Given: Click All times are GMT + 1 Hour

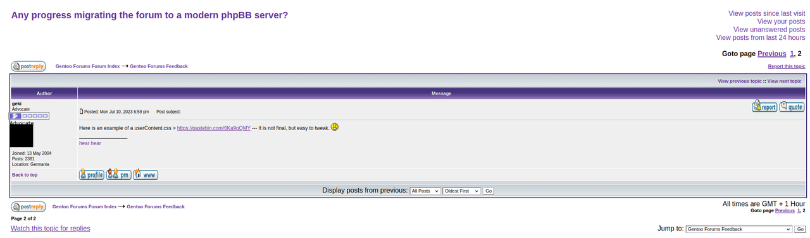Looking at the screenshot, I should (764, 204).
